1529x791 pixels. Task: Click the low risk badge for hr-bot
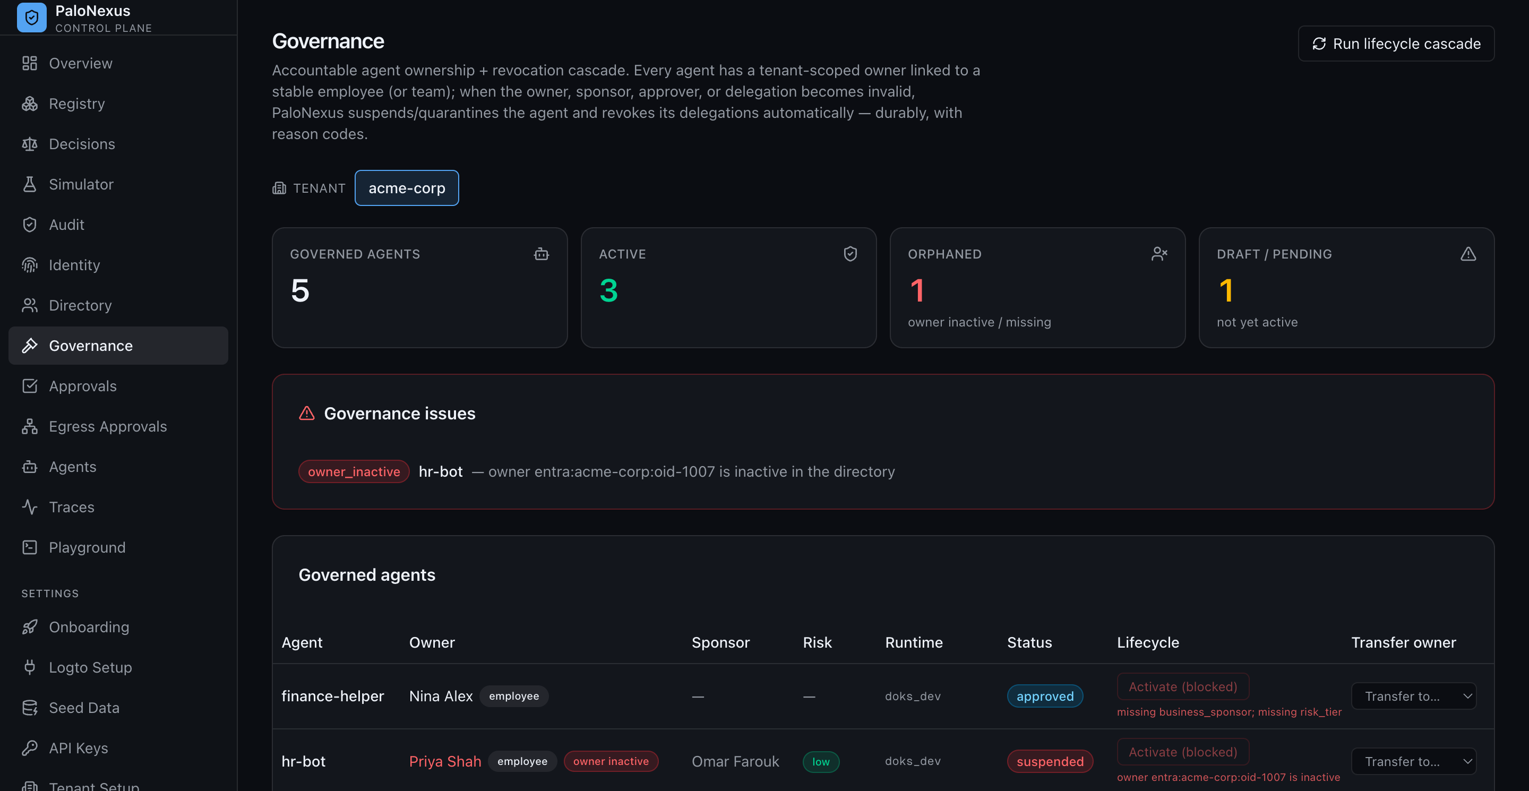tap(821, 761)
